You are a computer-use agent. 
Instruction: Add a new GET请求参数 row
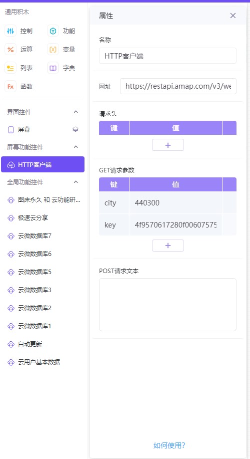168,246
